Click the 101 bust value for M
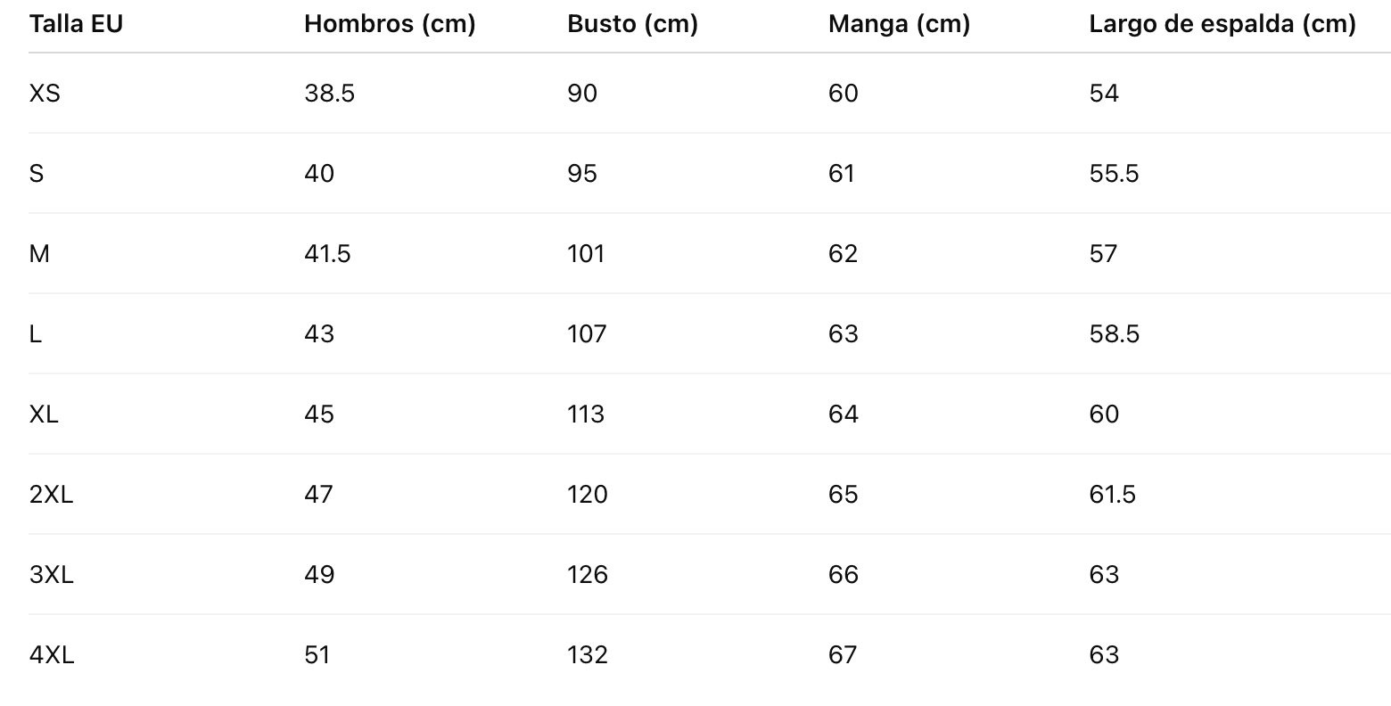Viewport: 1391px width, 706px height. click(x=586, y=254)
